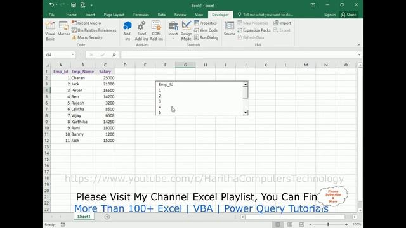
Task: Open the XML Source pane
Action: pyautogui.click(x=230, y=28)
